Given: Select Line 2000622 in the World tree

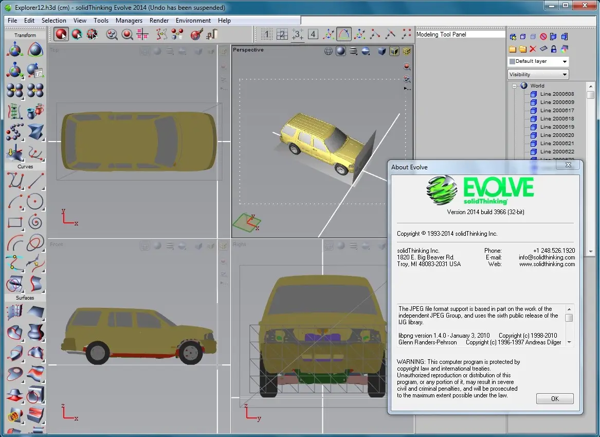Looking at the screenshot, I should pos(557,152).
